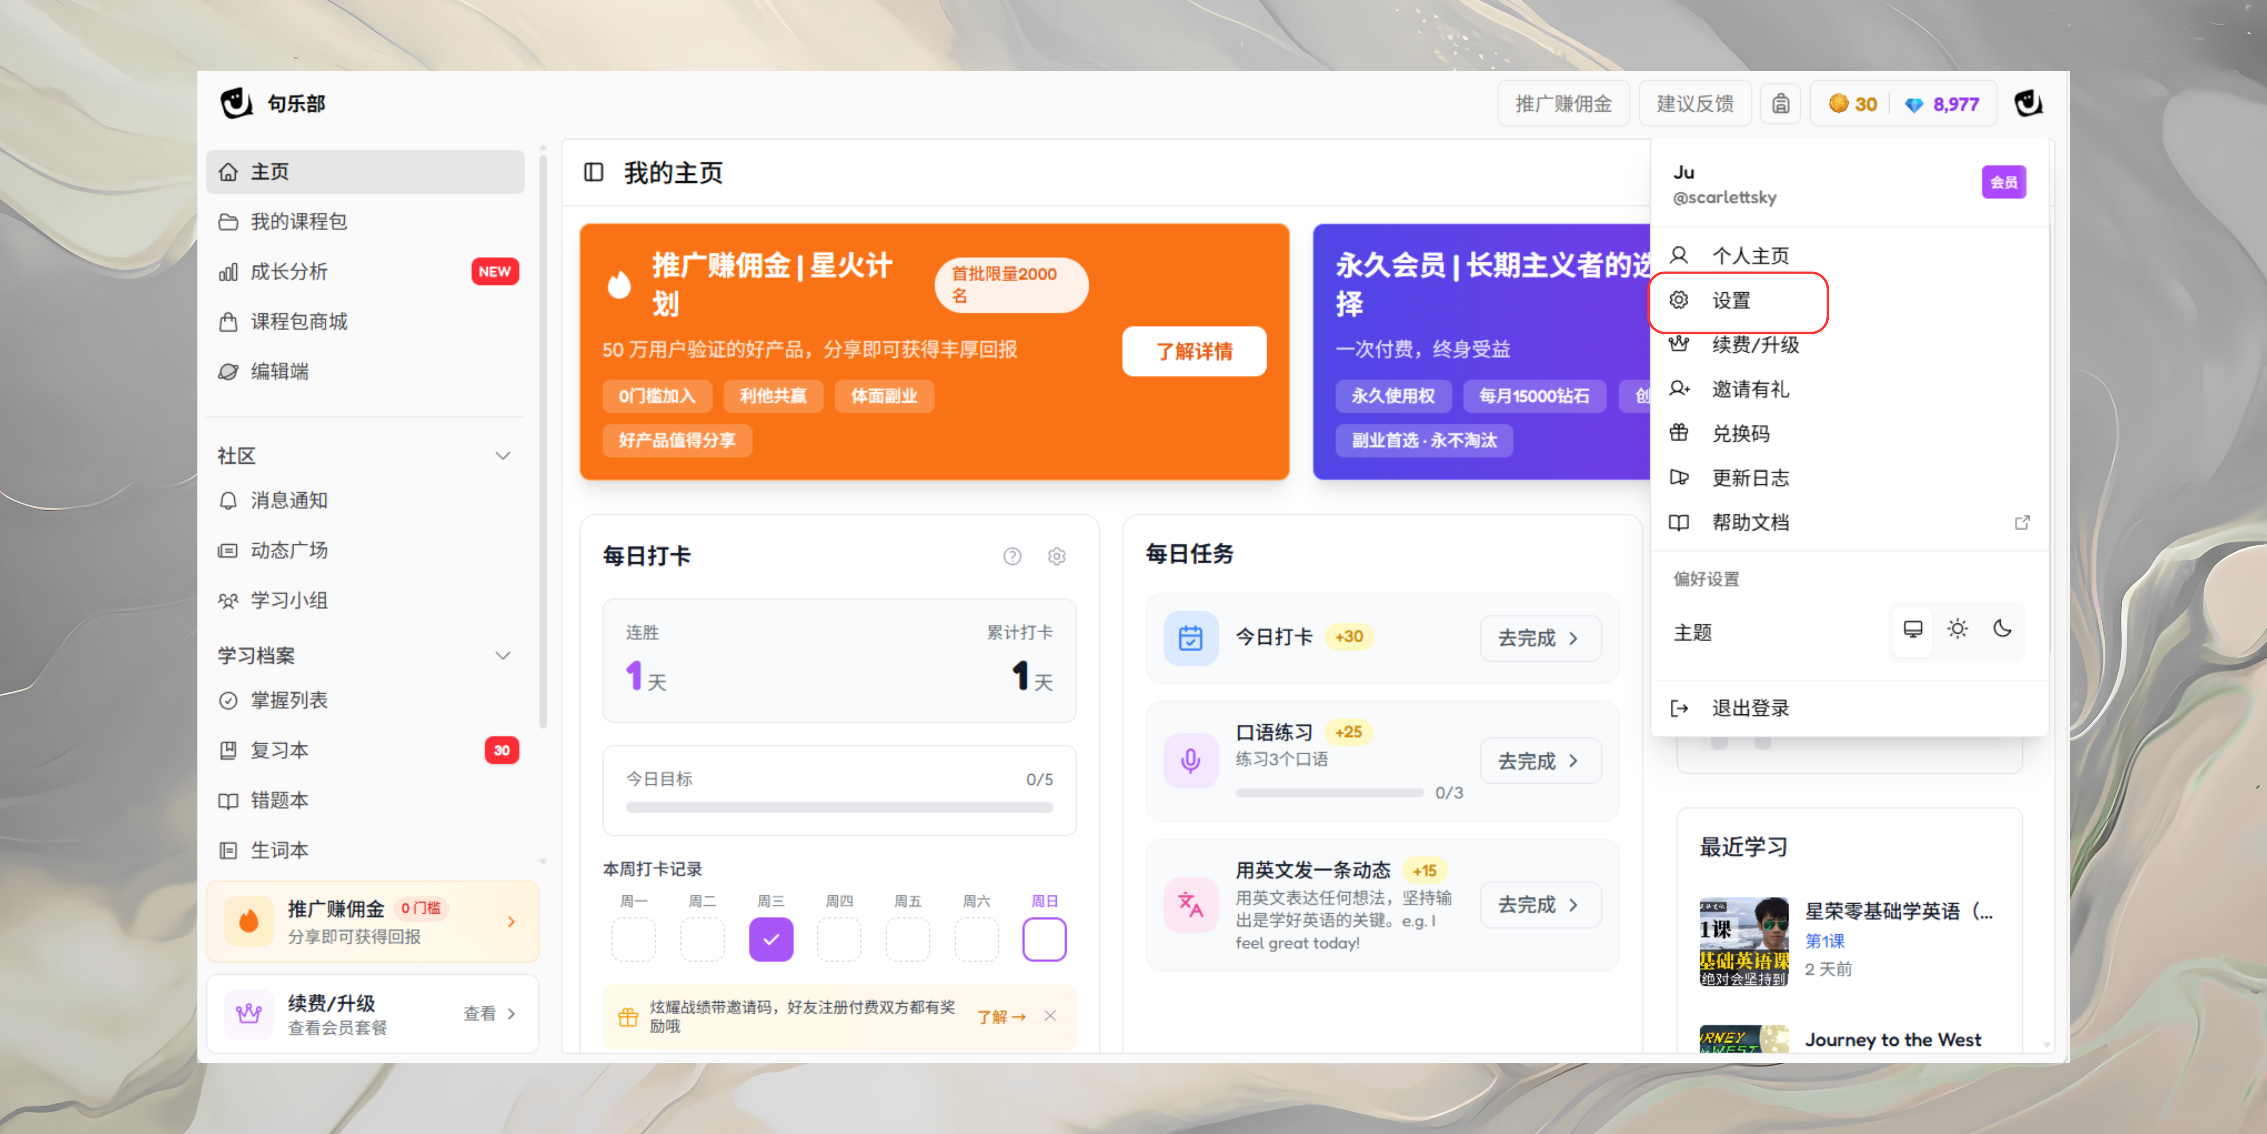Image resolution: width=2267 pixels, height=1134 pixels.
Task: Click the Sunday (周日) check-in box
Action: point(1044,940)
